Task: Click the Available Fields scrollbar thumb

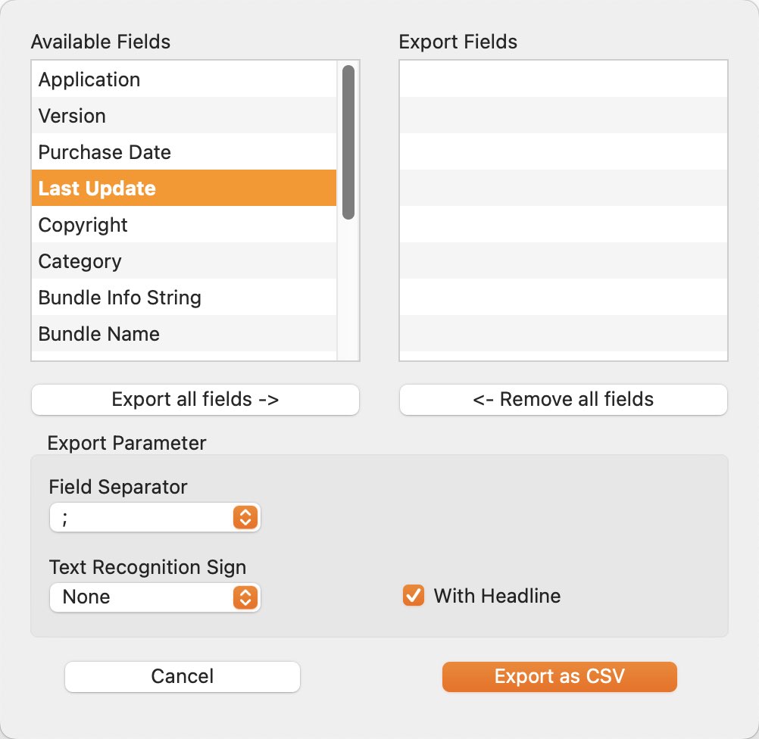Action: pos(348,142)
